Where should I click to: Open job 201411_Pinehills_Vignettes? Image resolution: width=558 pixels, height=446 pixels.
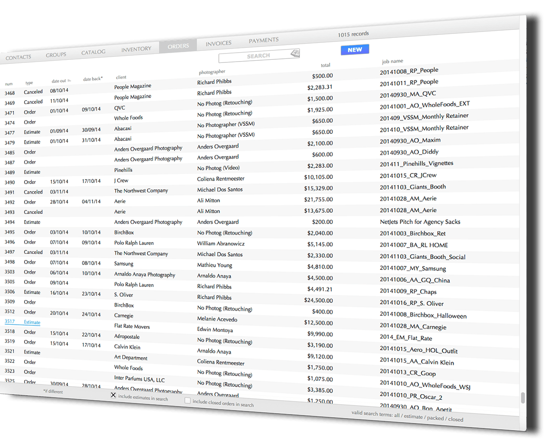tap(416, 164)
